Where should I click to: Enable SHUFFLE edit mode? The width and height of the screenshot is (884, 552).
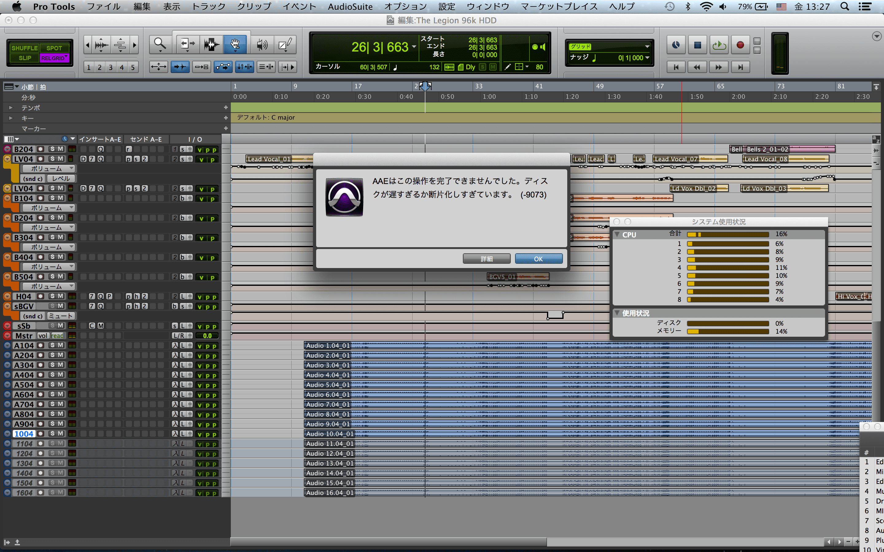tap(25, 48)
